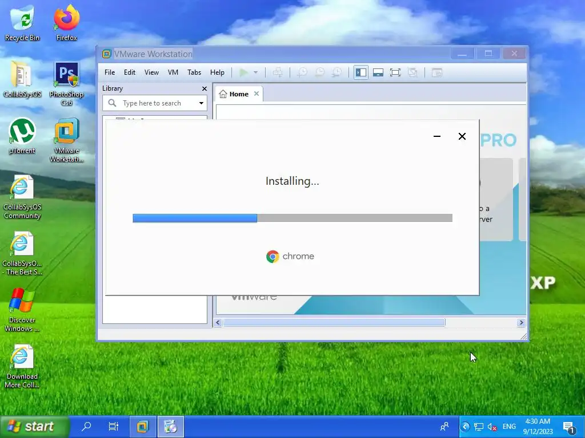Select the VMware Workstation desktop shortcut
585x438 pixels.
tap(66, 140)
